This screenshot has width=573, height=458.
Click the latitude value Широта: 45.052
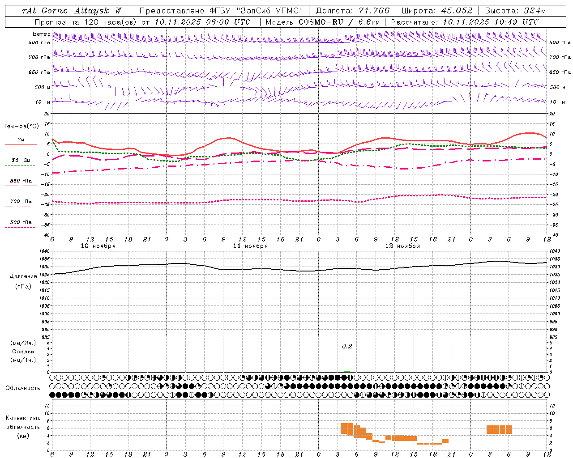tap(437, 11)
